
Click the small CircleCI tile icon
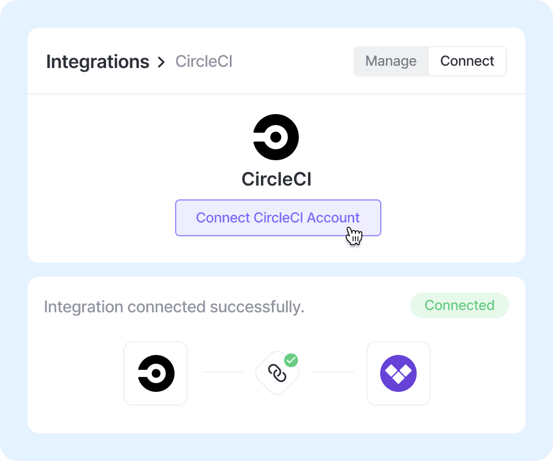[x=156, y=373]
